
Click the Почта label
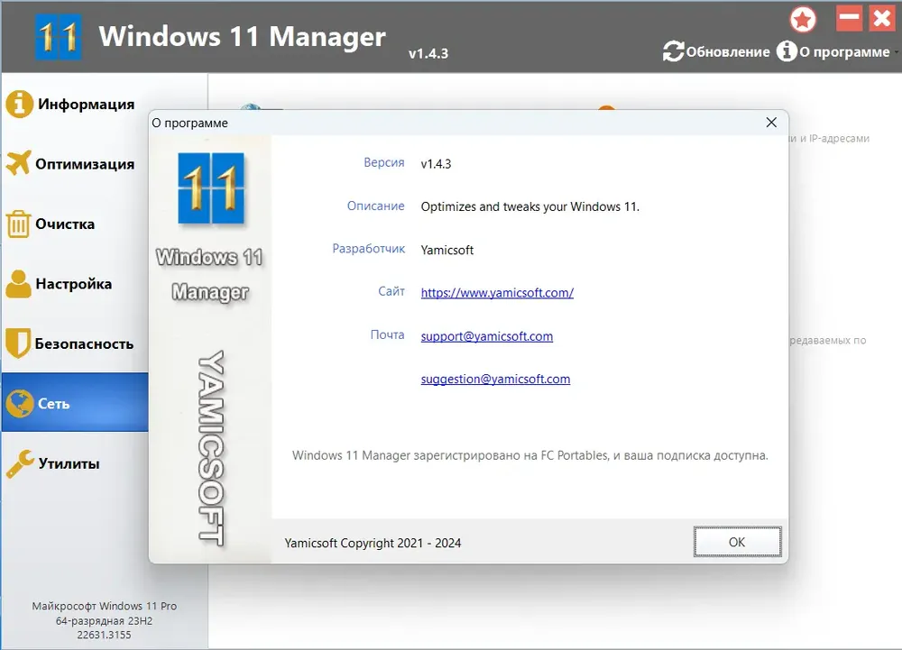coord(387,334)
